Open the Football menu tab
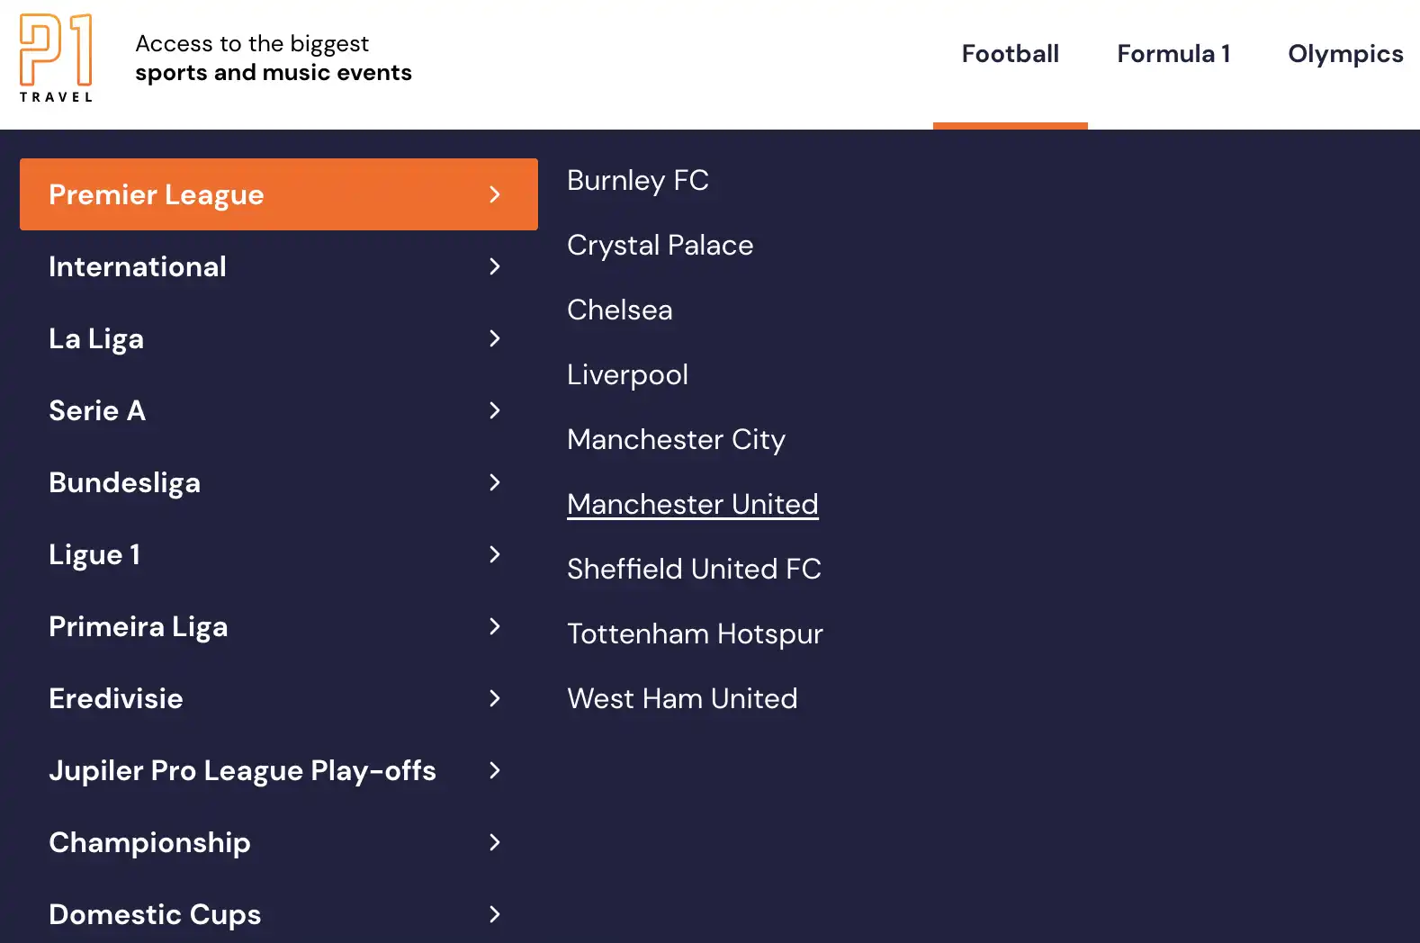This screenshot has width=1420, height=943. [1010, 54]
